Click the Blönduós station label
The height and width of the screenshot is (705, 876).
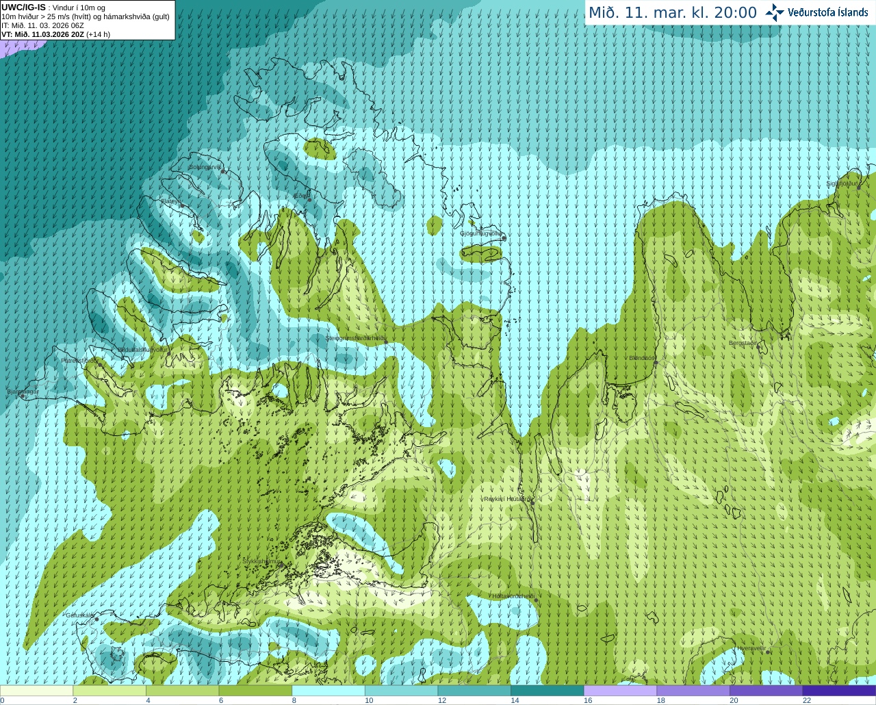tap(642, 358)
